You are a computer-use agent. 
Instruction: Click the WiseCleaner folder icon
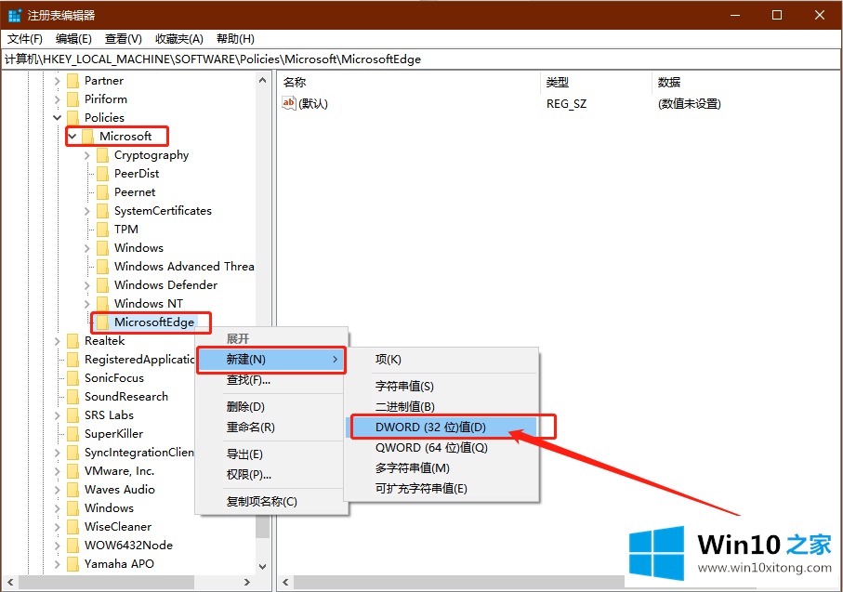coord(72,527)
